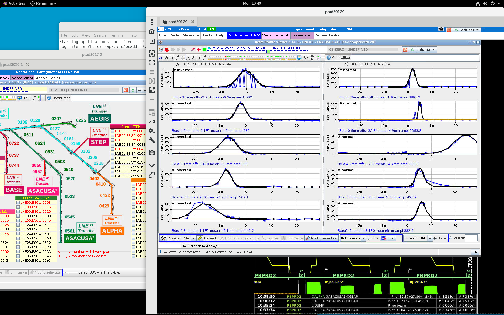Screen dimensions: 504x315
Task: Click the red STOP acquisition icon
Action: click(167, 50)
